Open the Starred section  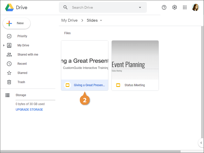[x=22, y=73]
